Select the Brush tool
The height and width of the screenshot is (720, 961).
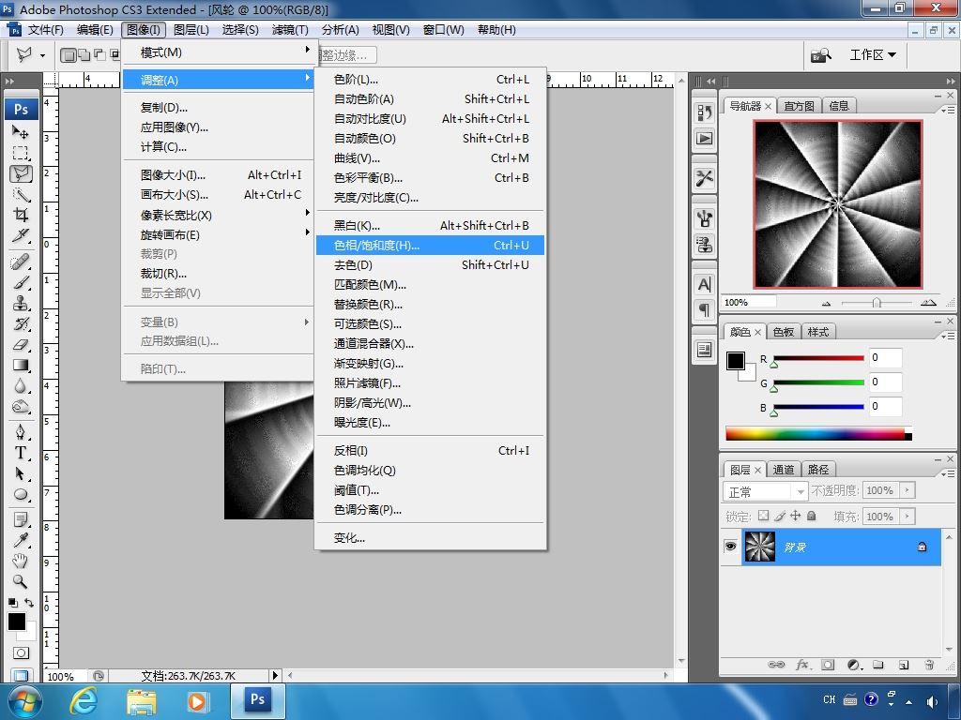(21, 283)
